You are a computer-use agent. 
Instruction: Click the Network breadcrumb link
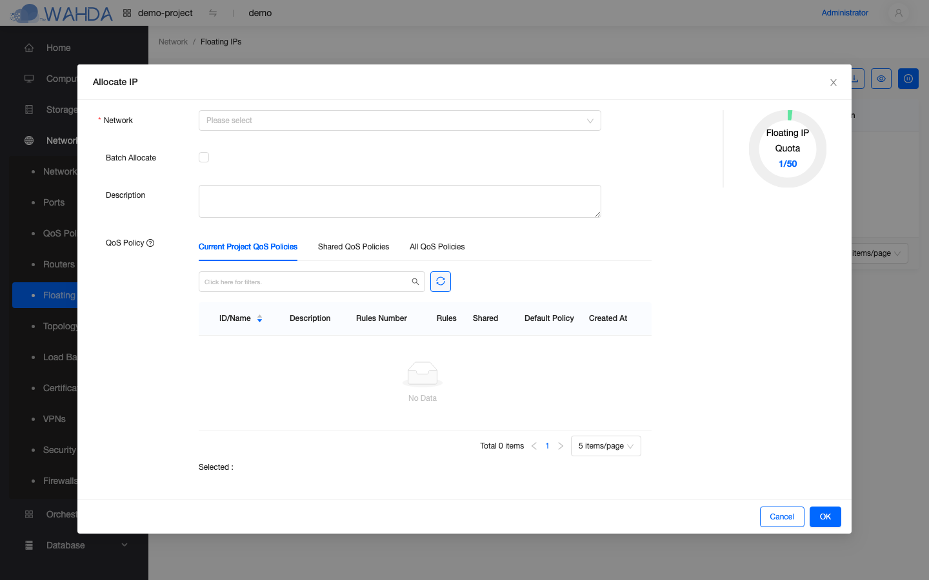coord(173,42)
